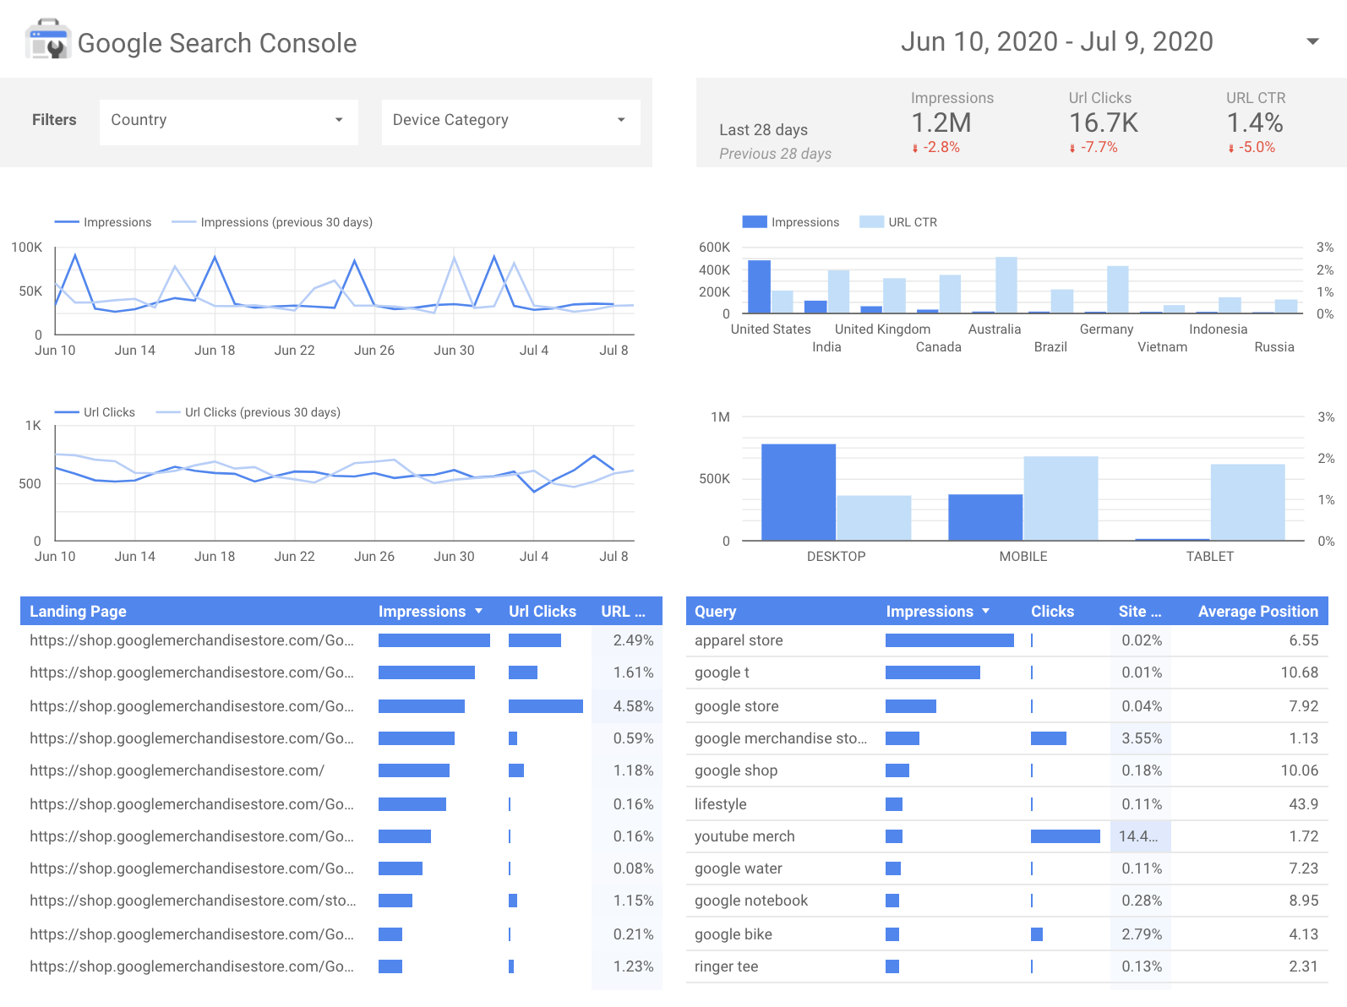Click the youtube merch clicks bar
The image size is (1347, 1007).
[x=1066, y=836]
